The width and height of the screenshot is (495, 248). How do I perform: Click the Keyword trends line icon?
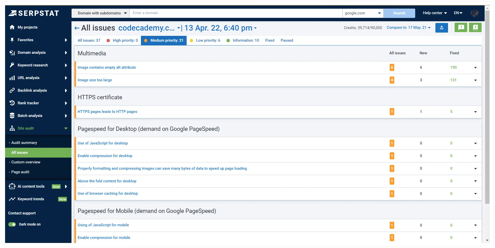(12, 199)
